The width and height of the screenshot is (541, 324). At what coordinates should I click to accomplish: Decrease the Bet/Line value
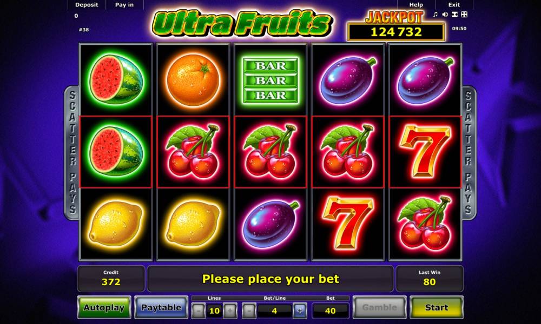(249, 310)
